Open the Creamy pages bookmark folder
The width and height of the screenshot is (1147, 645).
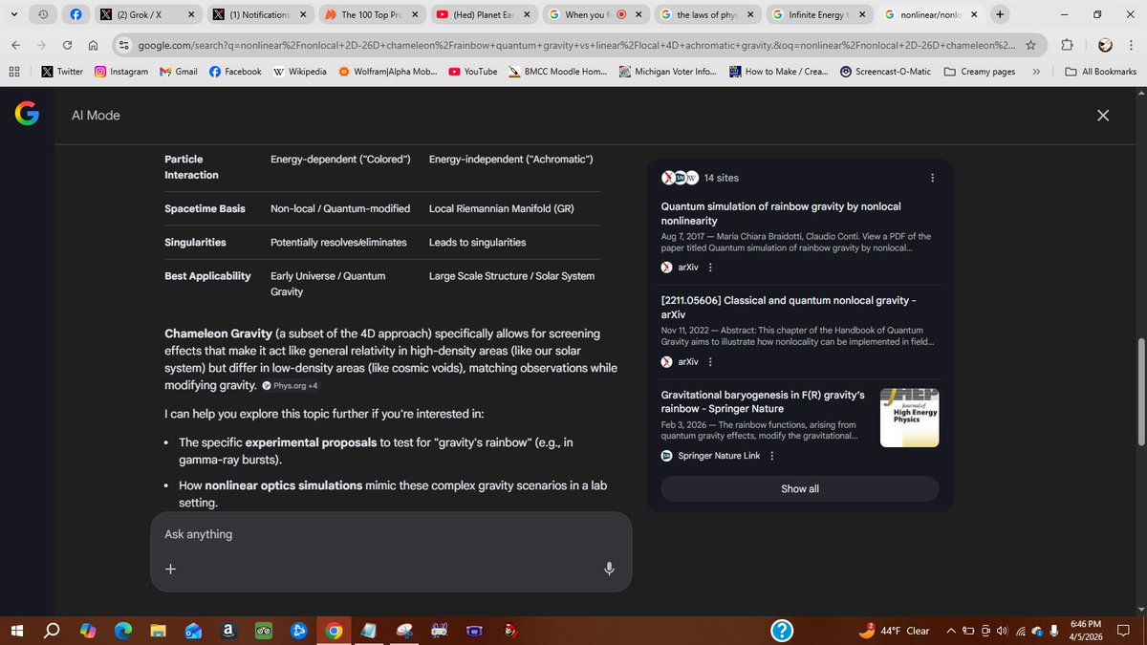(x=979, y=72)
